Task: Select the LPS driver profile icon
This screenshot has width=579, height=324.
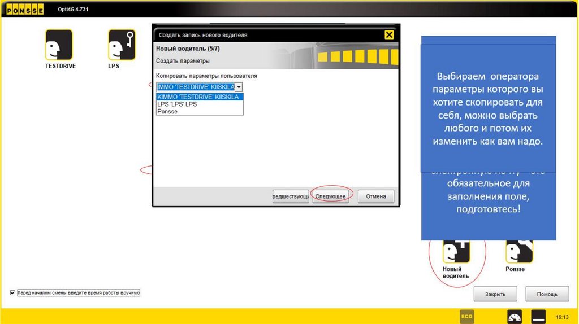Action: point(122,45)
